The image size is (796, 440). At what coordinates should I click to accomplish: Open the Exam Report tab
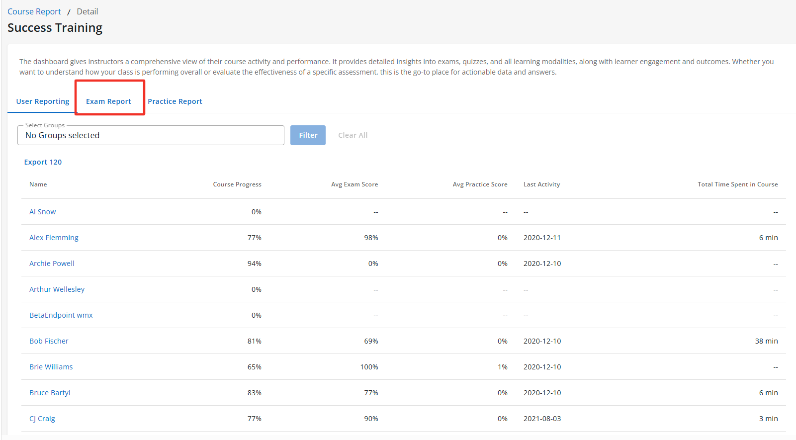coord(108,101)
